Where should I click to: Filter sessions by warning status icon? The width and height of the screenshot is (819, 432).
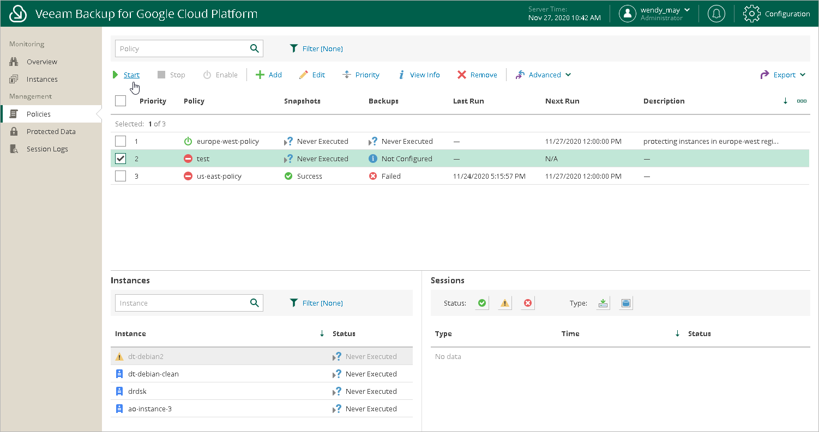click(x=505, y=303)
